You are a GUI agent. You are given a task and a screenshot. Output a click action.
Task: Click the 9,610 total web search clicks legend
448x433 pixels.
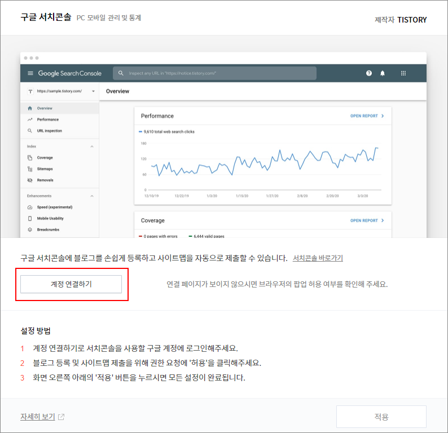coord(166,131)
